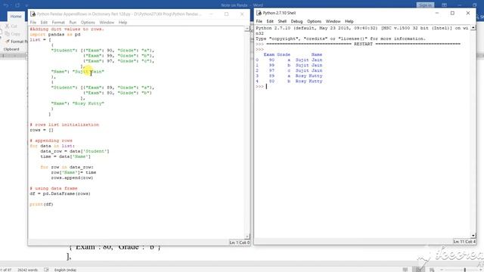
Task: Minimize the Python editor window
Action: point(211,14)
